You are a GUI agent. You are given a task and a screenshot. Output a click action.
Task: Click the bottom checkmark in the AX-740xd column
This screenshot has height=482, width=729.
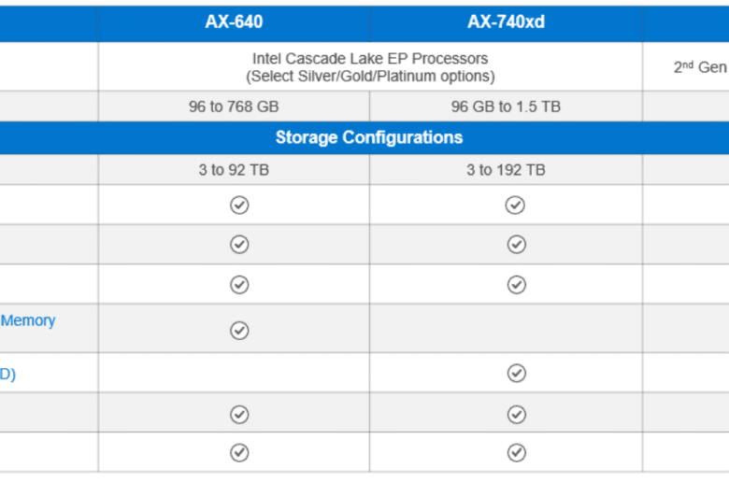point(517,452)
